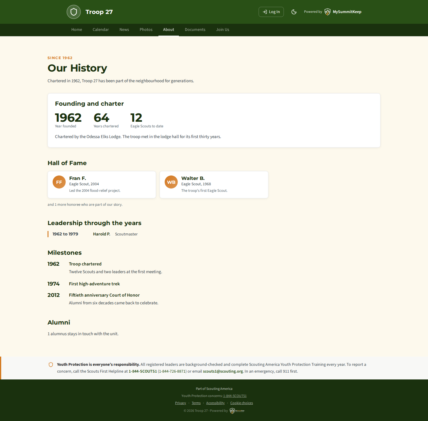Click 'Led the 2004 flood-relief project.' text
This screenshot has width=428, height=421.
tap(95, 191)
